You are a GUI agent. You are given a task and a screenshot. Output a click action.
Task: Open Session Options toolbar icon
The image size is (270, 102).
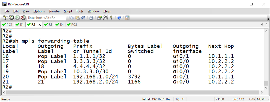(99, 18)
